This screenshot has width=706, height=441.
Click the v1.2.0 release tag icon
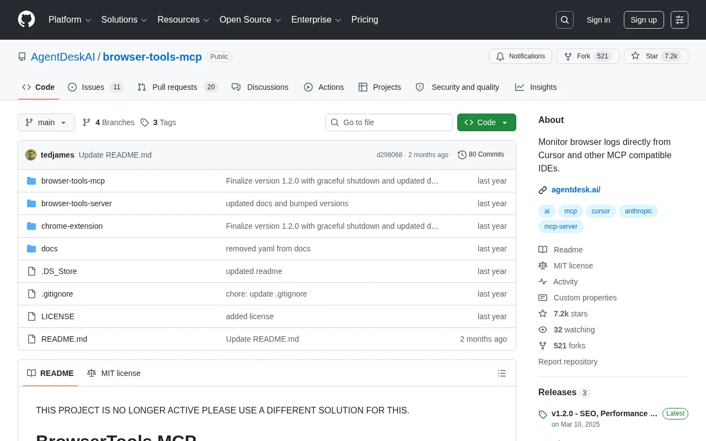[x=543, y=414]
